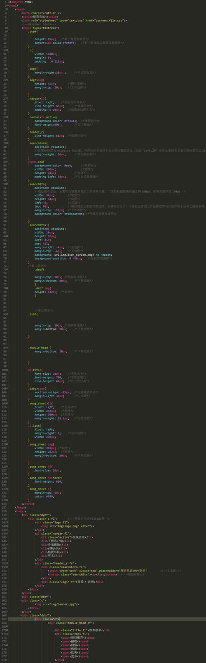The height and width of the screenshot is (663, 206).
Task: Fold the style type="text/css" block
Action: (7, 28)
